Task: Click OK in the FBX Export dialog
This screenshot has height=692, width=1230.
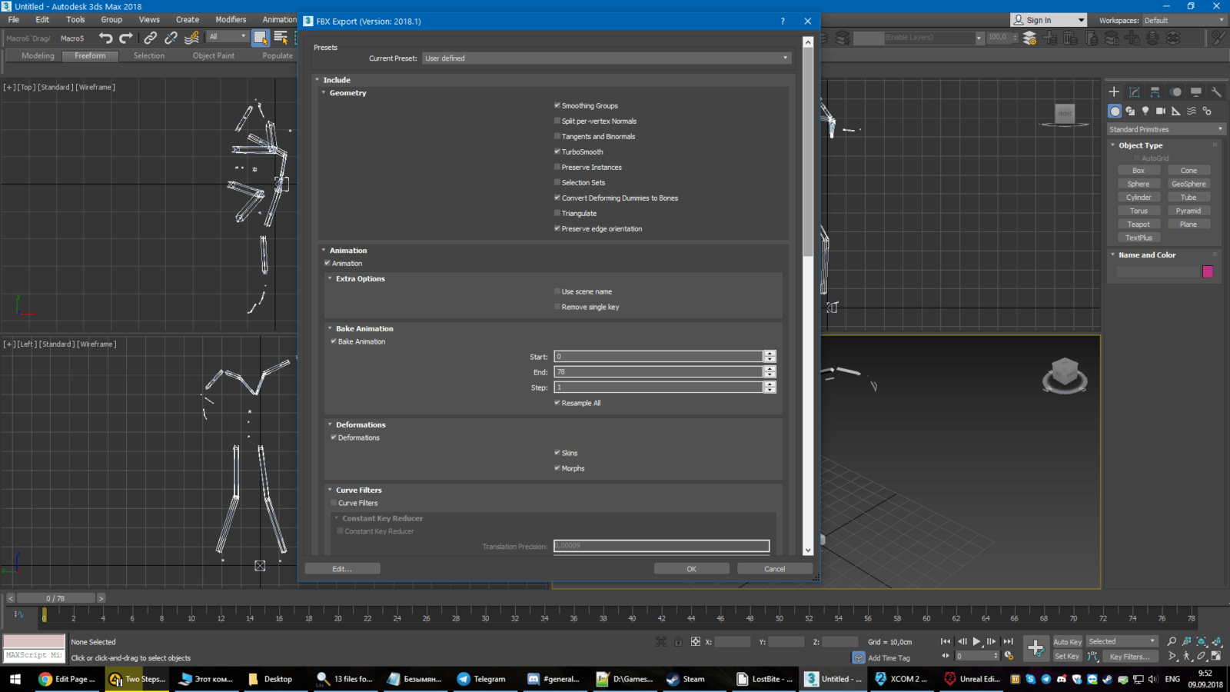Action: [x=691, y=569]
